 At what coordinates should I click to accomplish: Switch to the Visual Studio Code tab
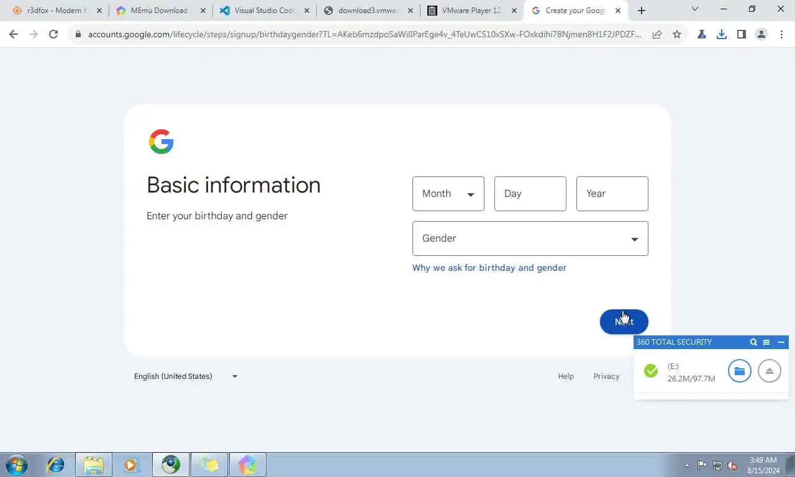coord(263,11)
